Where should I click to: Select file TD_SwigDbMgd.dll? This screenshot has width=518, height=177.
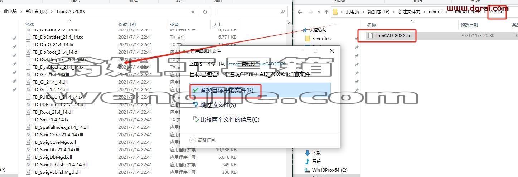click(x=52, y=157)
